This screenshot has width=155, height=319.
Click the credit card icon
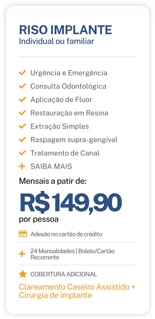(x=23, y=234)
